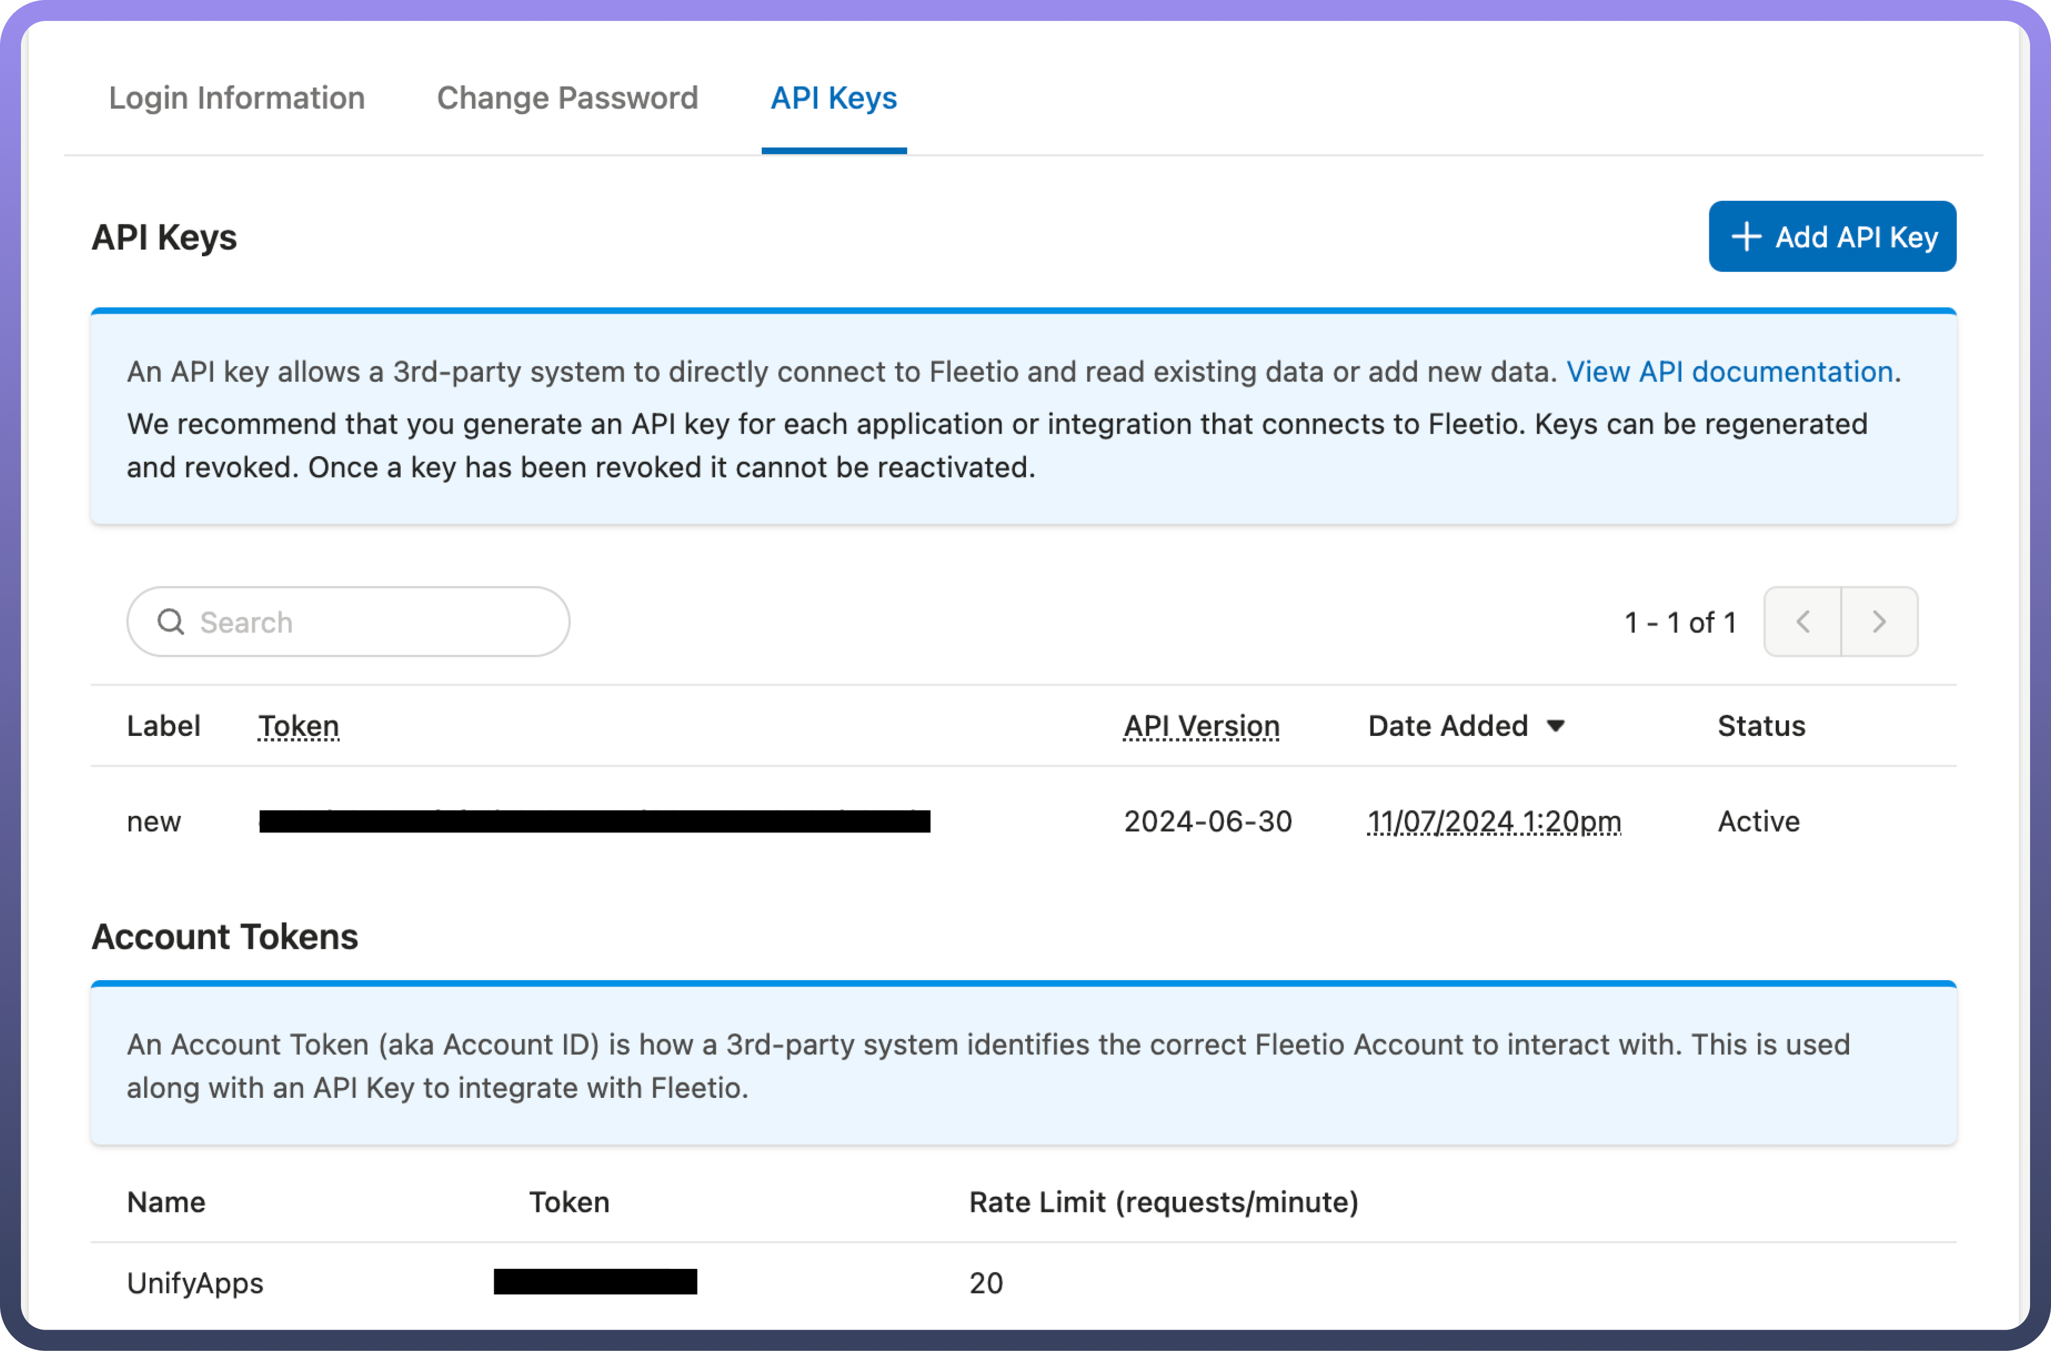This screenshot has width=2051, height=1351.
Task: Sort by API Version column header
Action: tap(1201, 725)
